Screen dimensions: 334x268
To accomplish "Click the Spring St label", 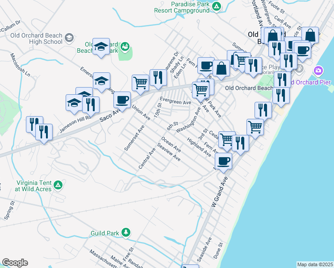I will point(9,210).
